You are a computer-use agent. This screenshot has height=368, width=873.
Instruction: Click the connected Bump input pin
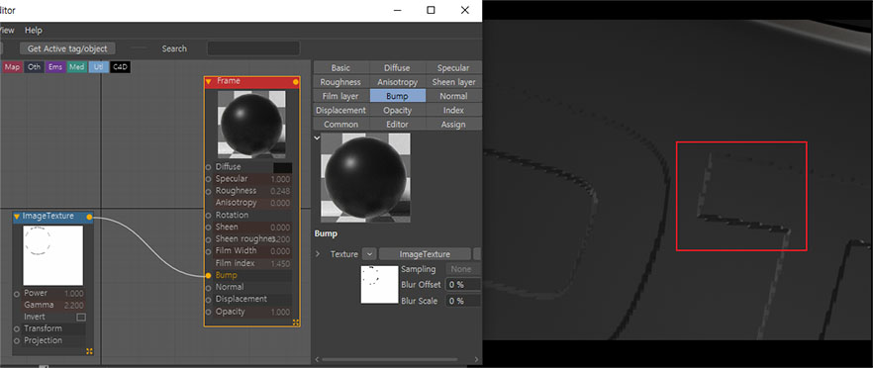pos(208,275)
